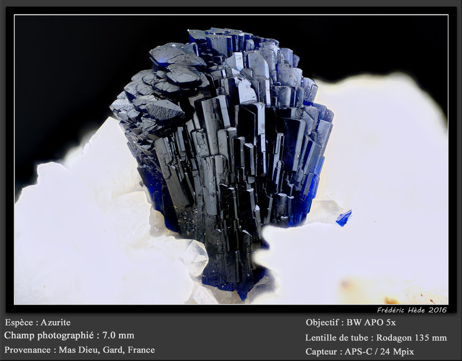Click the '7.0 mm' field-of-view value
The height and width of the screenshot is (361, 462).
coord(118,336)
